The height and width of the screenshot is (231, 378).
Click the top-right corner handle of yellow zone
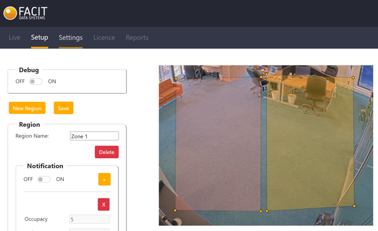click(x=353, y=78)
